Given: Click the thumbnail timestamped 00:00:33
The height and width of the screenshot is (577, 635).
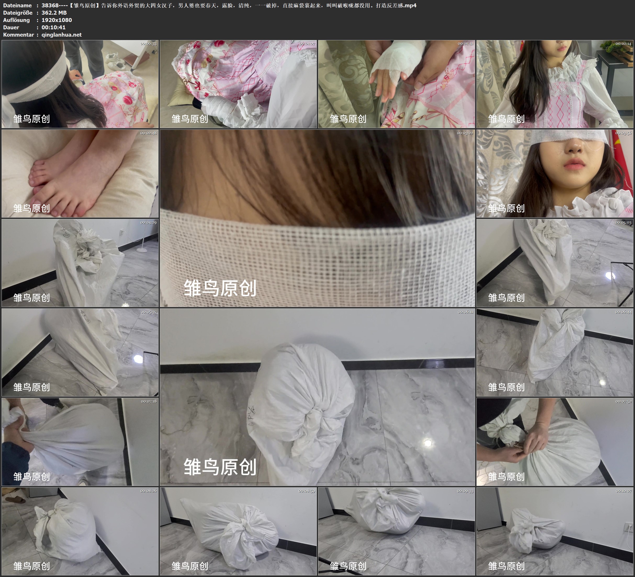Looking at the screenshot, I should coord(80,84).
